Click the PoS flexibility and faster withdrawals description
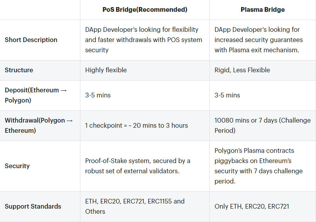The width and height of the screenshot is (316, 222). (143, 40)
